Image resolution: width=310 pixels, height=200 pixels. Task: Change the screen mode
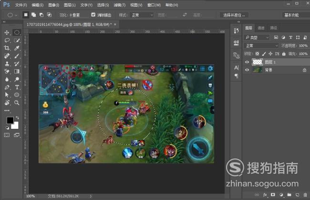pos(17,135)
